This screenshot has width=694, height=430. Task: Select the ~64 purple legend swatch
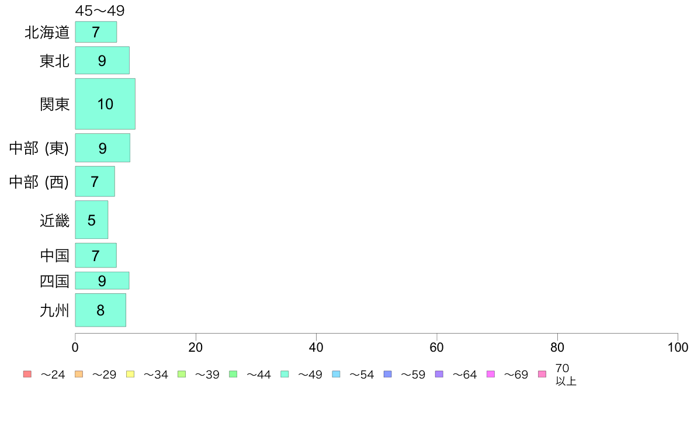click(439, 374)
